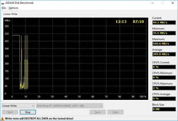Click the CPU% Minimum value field
Screen dimensions: 178x121
[164, 77]
